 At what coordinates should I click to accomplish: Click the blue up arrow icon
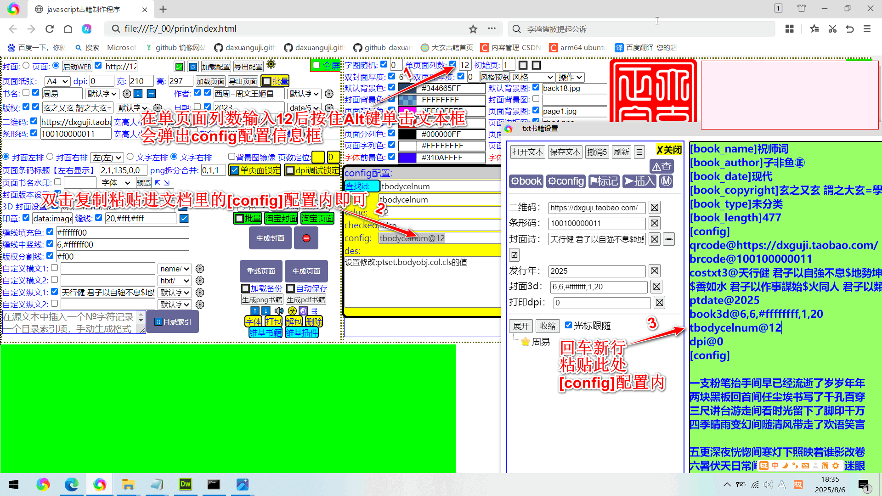coord(255,311)
